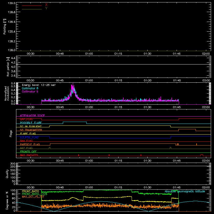Click 00:45 tick under the modulation panel
The width and height of the screenshot is (214, 214).
pyautogui.click(x=60, y=107)
